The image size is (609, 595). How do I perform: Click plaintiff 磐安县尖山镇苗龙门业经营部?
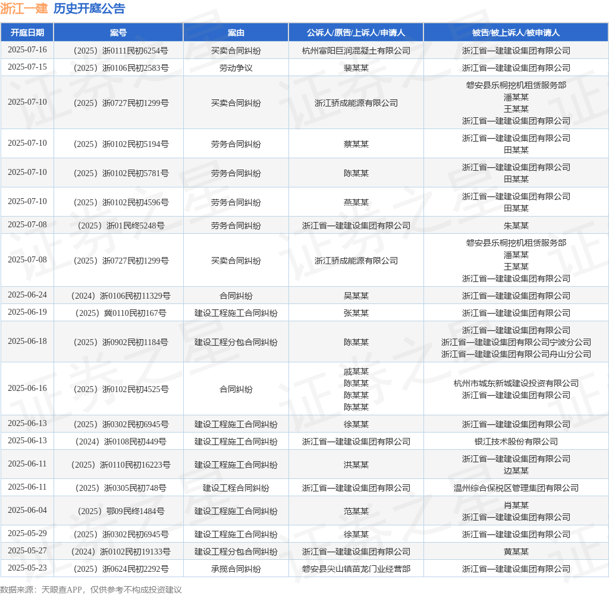[x=356, y=569]
